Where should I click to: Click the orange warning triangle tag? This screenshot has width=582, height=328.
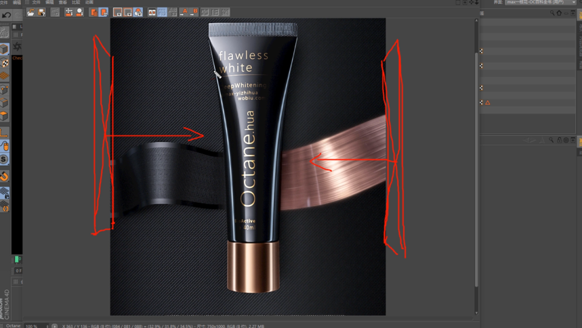(x=488, y=103)
